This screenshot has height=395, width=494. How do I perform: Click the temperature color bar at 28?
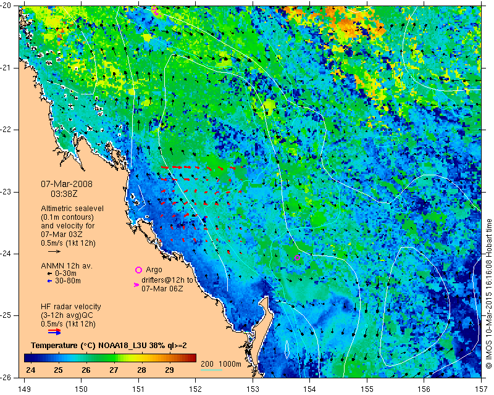pos(141,358)
